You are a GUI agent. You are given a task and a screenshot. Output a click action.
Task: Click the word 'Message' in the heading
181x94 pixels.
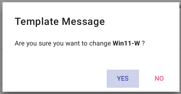click(x=83, y=22)
